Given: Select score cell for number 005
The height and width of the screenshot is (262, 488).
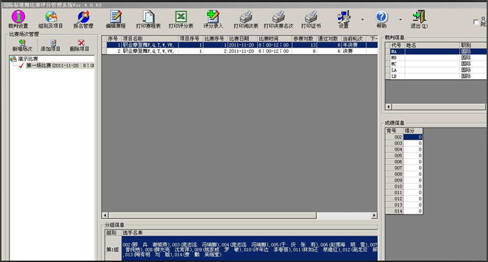Looking at the screenshot, I should [413, 155].
